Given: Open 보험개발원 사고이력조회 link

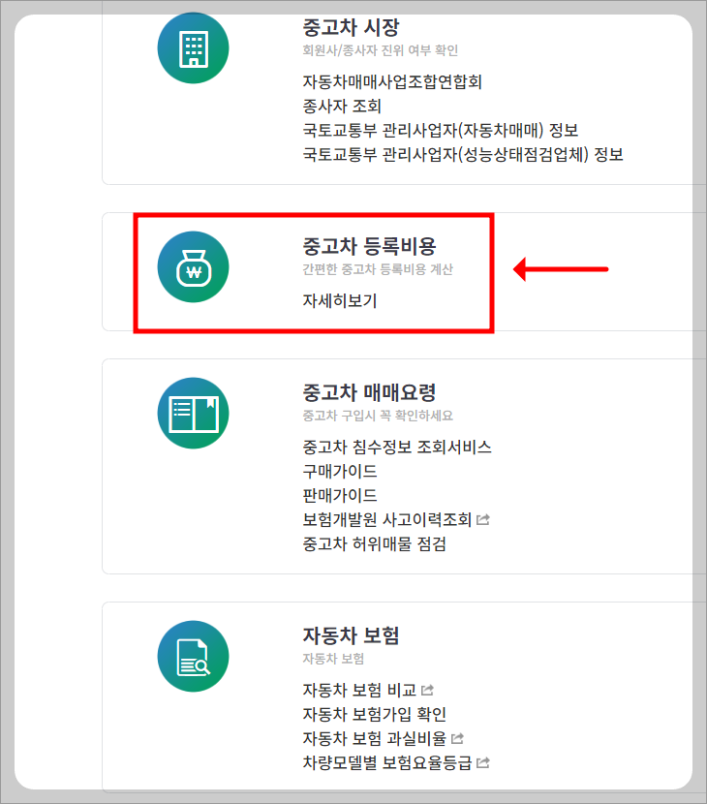Looking at the screenshot, I should click(387, 519).
